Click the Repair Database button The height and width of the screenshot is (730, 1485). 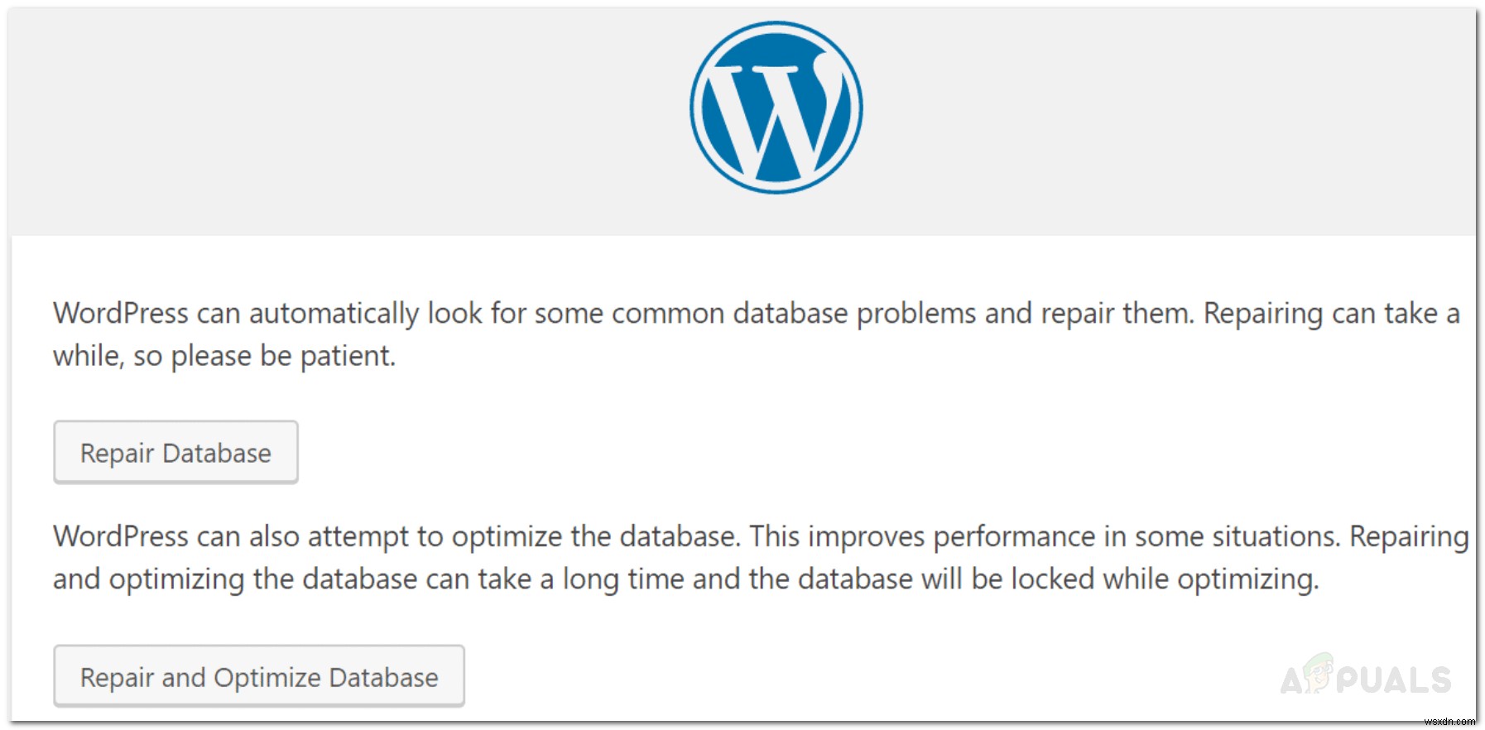(x=175, y=452)
